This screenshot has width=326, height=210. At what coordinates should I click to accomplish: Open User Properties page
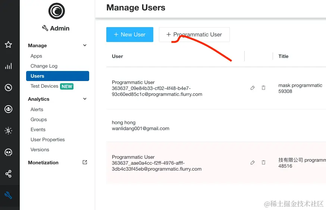pyautogui.click(x=48, y=140)
